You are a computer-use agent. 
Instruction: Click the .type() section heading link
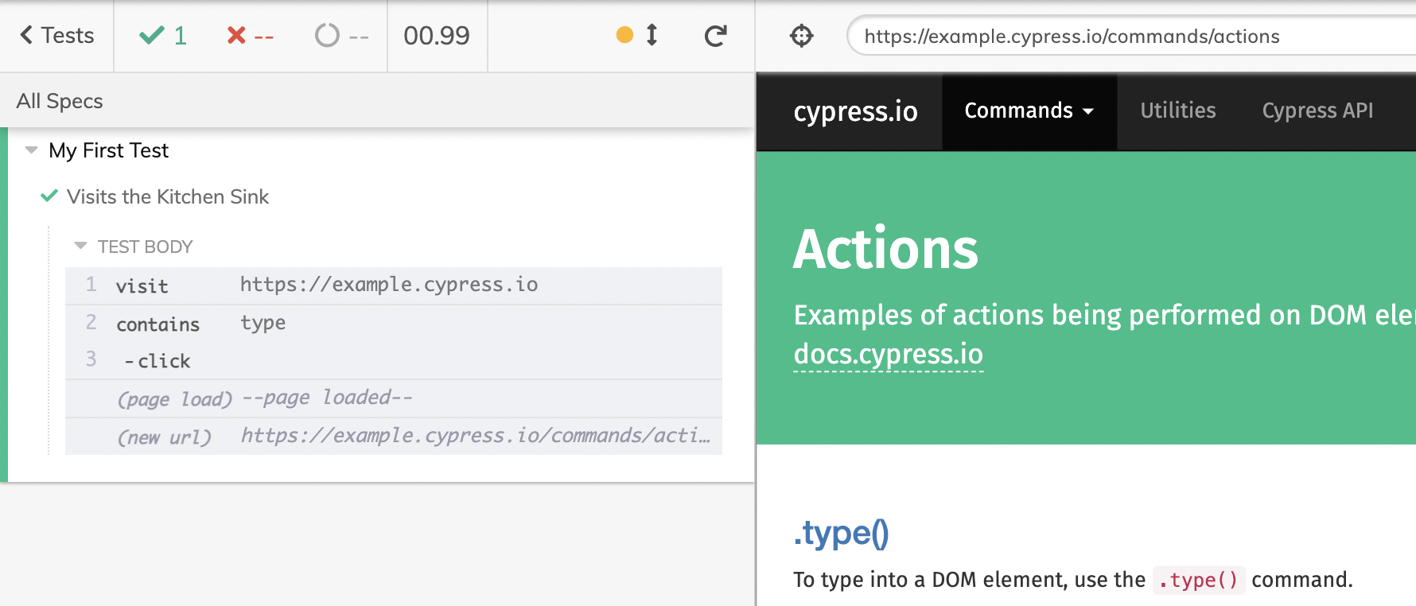[x=841, y=533]
